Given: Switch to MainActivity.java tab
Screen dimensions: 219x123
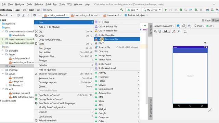Looking at the screenshot, I should tap(137, 15).
